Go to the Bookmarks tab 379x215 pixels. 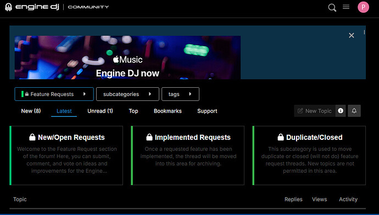168,111
